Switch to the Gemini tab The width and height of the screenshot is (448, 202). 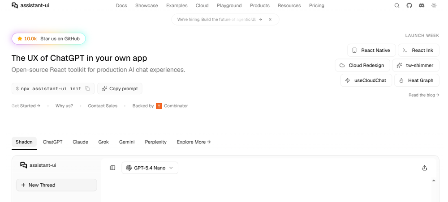pyautogui.click(x=127, y=142)
